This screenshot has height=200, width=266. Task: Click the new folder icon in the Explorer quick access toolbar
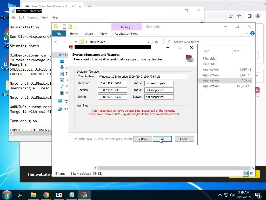pyautogui.click(x=70, y=26)
